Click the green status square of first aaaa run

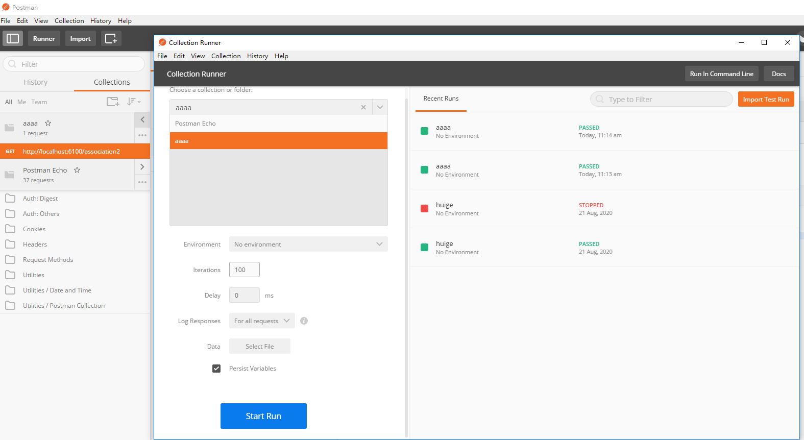point(424,131)
